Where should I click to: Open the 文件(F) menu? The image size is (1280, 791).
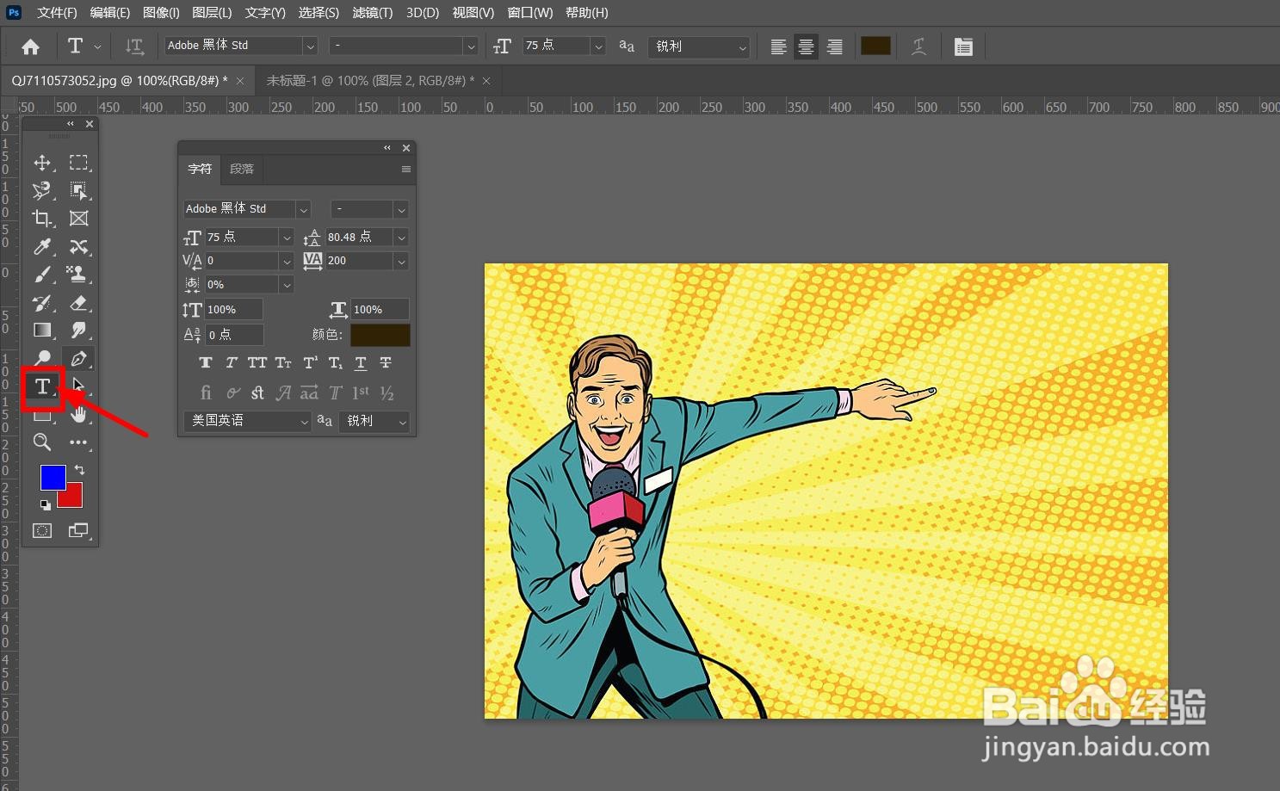pos(57,12)
